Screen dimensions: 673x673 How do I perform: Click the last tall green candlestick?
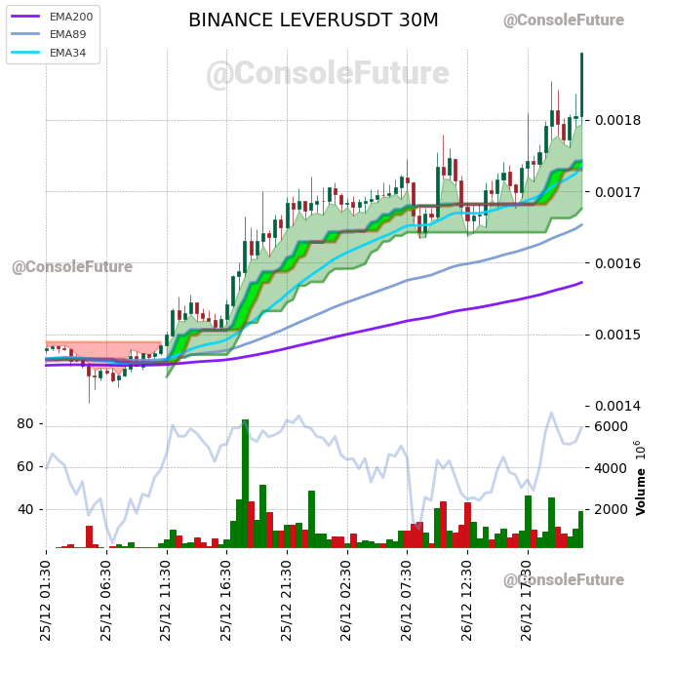pos(582,85)
